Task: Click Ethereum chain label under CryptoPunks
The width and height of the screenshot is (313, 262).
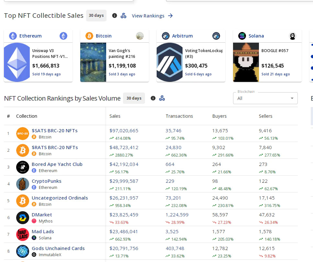Action: point(48,187)
